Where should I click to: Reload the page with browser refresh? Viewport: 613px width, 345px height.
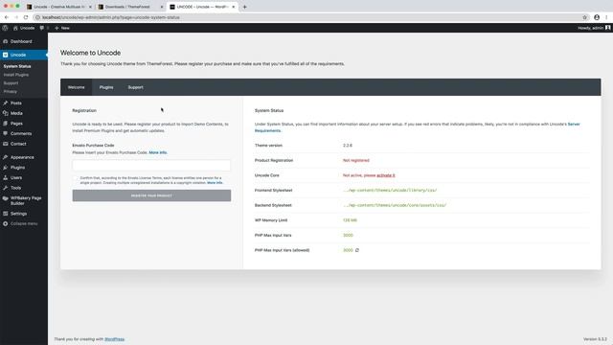tap(26, 17)
